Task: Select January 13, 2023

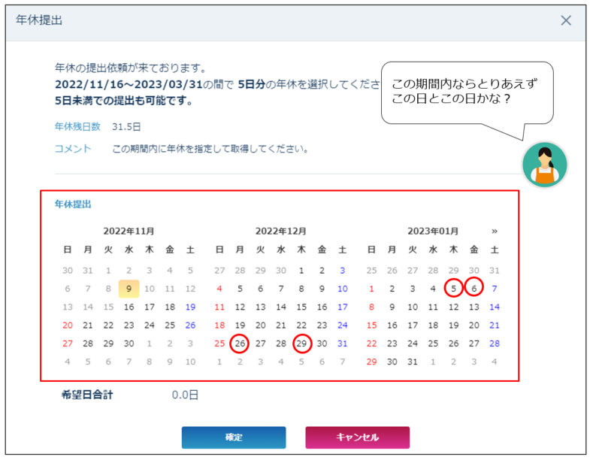Action: pyautogui.click(x=473, y=307)
